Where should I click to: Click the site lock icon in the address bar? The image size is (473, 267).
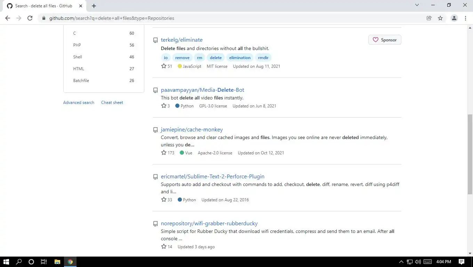(x=43, y=18)
